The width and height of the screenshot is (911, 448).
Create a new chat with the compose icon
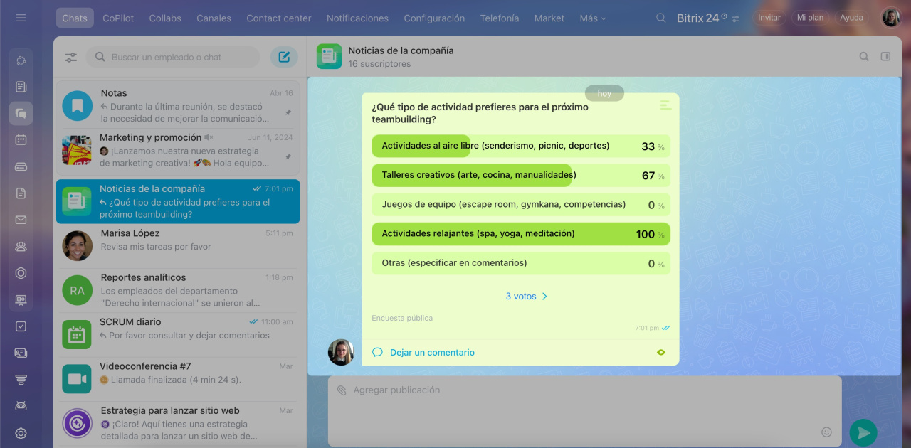[x=284, y=57]
